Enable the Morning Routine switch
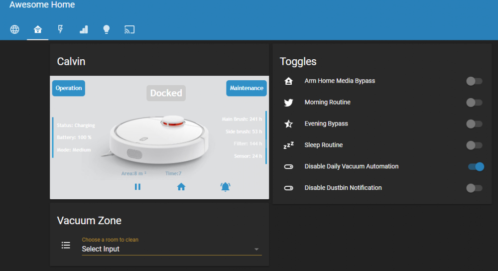 [475, 102]
